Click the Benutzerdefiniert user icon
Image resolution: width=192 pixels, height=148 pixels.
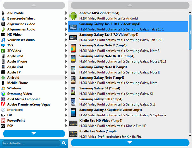[x=3, y=18]
